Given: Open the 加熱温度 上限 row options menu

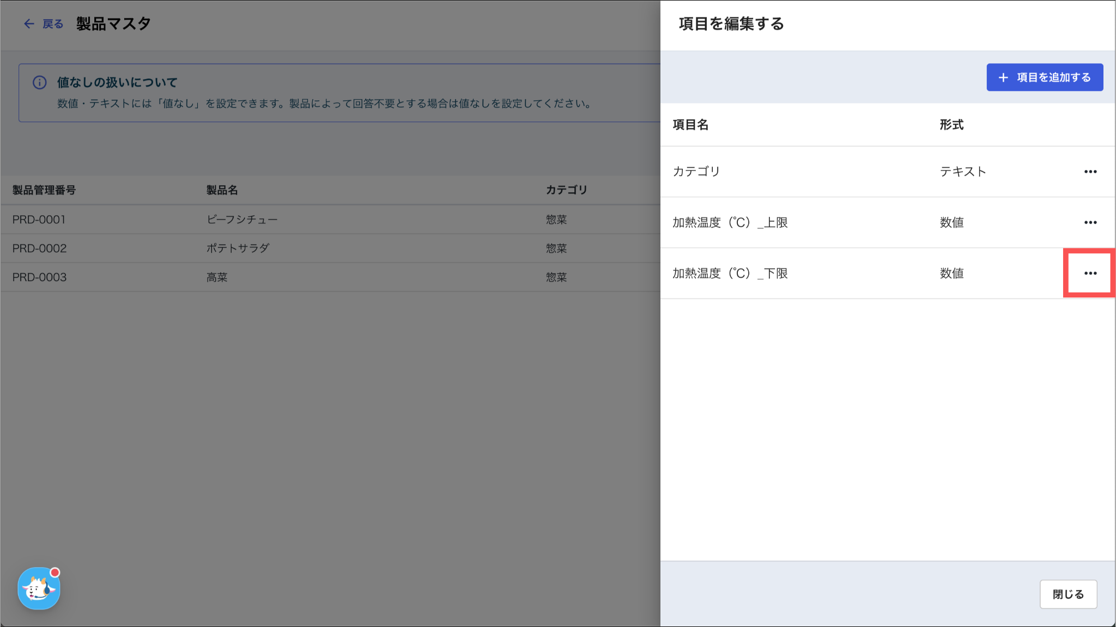Looking at the screenshot, I should [x=1090, y=222].
